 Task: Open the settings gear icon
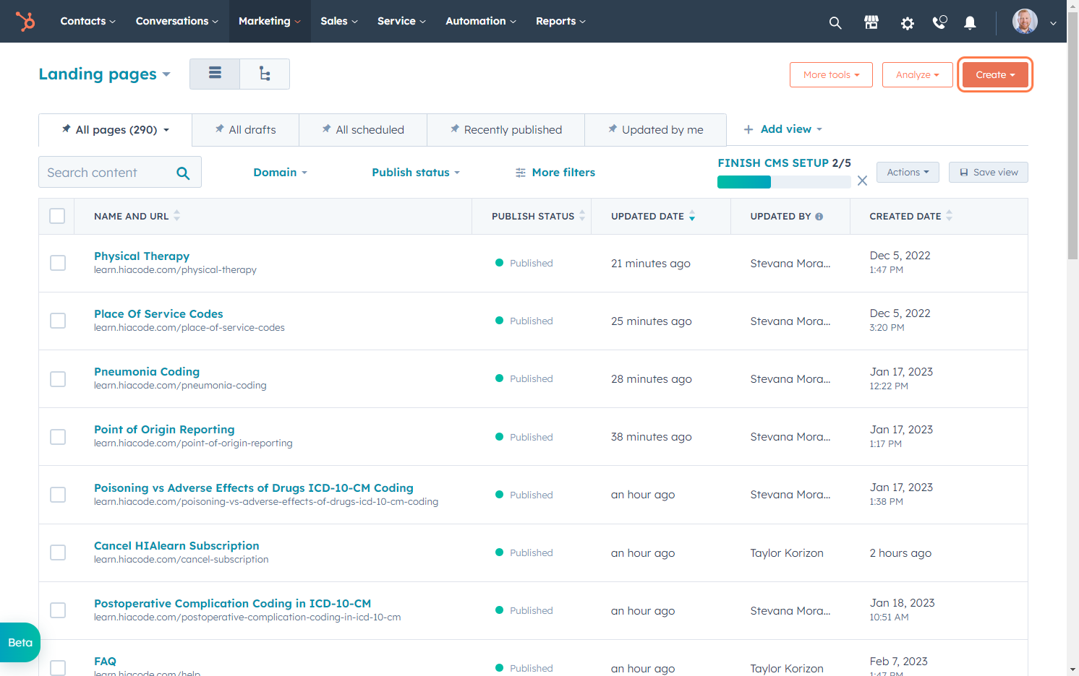tap(907, 23)
